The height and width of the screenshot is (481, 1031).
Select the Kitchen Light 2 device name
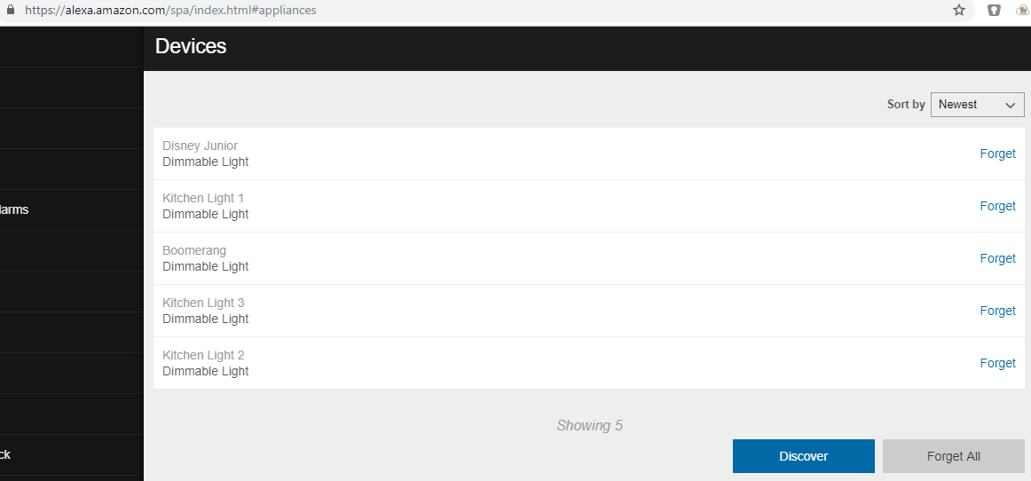(x=203, y=355)
